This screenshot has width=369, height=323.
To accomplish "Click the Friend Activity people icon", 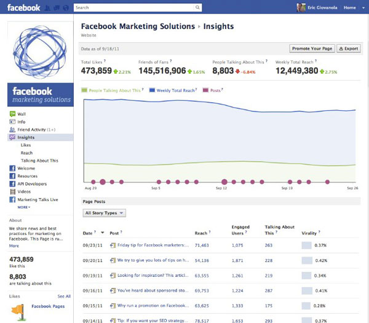I will tap(12, 129).
